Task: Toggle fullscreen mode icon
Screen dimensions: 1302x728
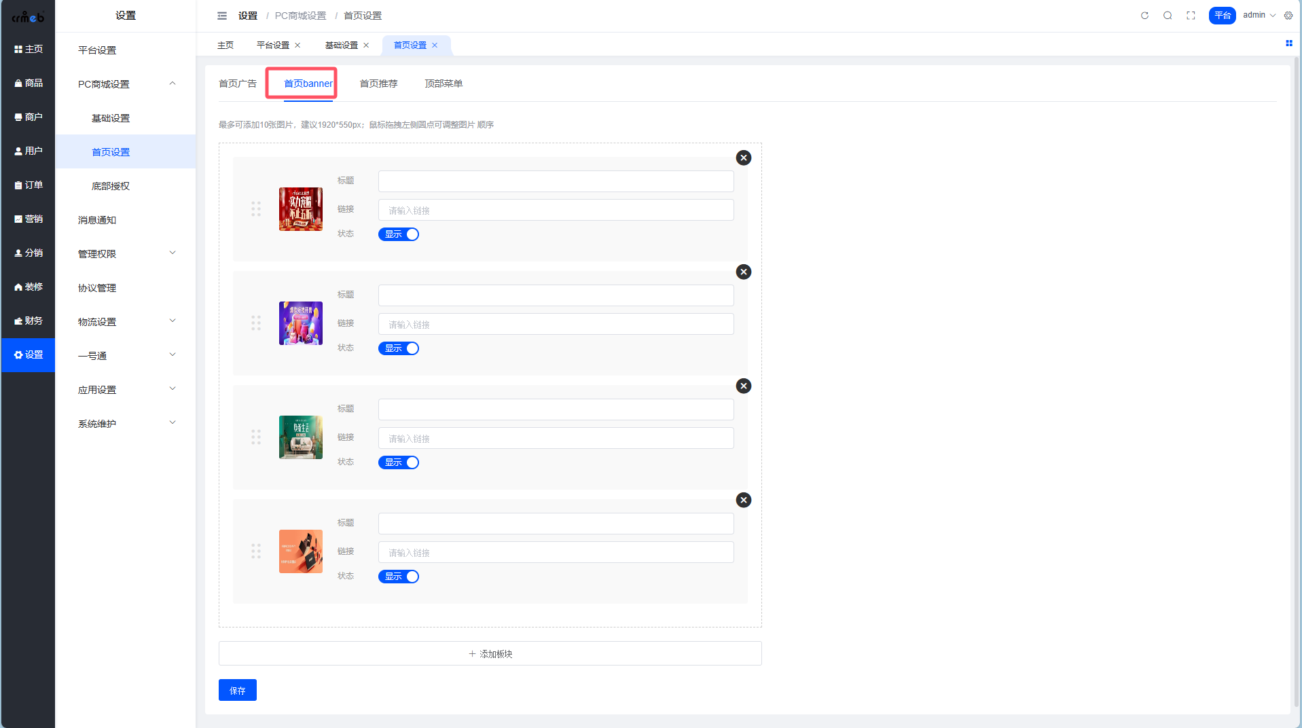Action: pyautogui.click(x=1191, y=16)
